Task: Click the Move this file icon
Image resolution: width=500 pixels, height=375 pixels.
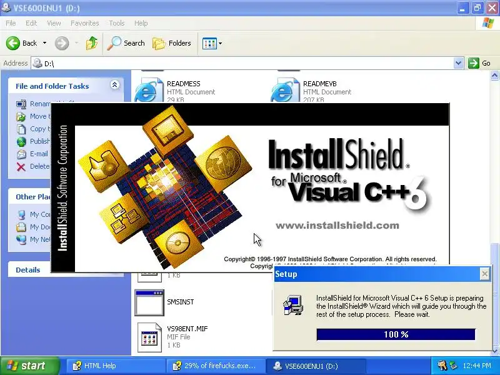Action: pos(21,116)
